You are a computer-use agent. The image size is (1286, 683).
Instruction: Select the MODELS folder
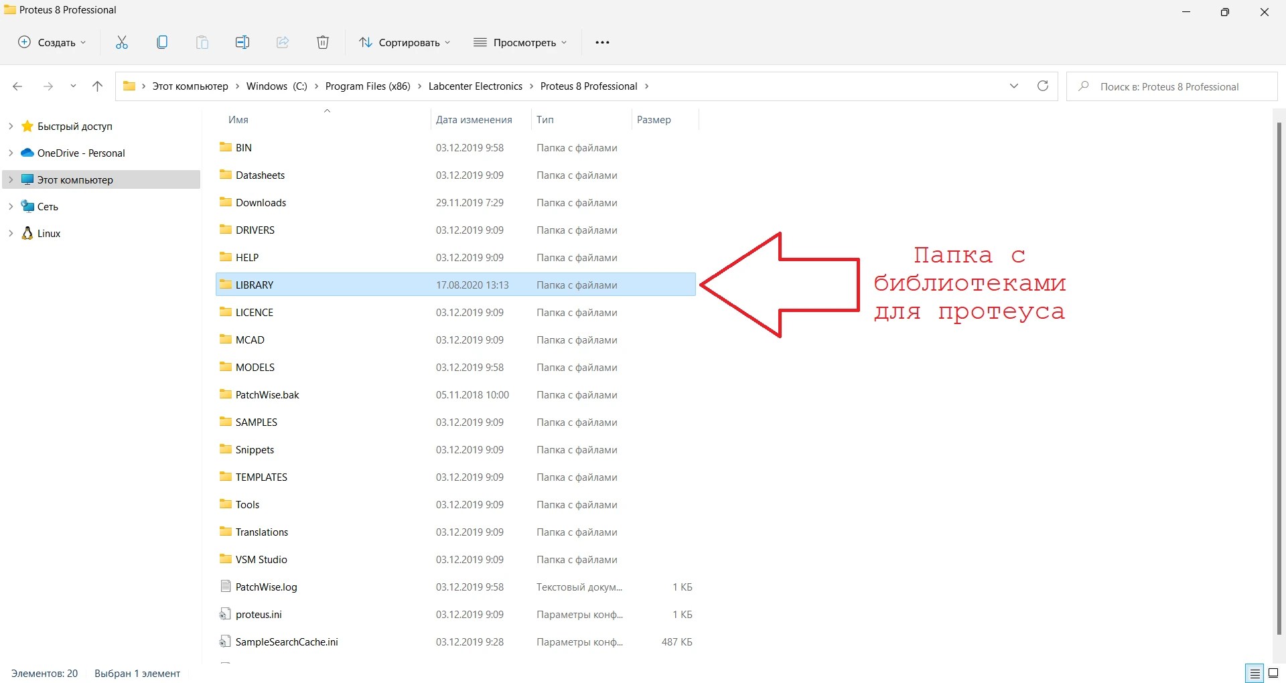[255, 368]
